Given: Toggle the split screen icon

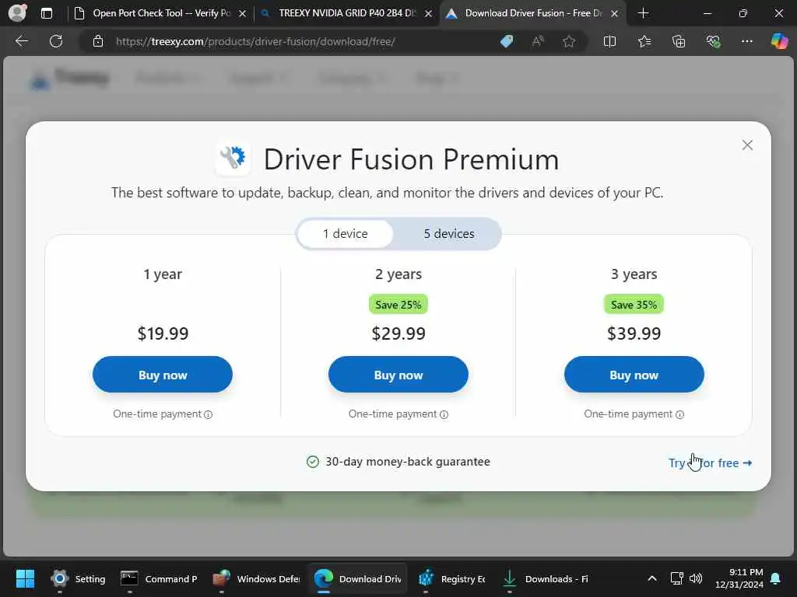Looking at the screenshot, I should 609,41.
